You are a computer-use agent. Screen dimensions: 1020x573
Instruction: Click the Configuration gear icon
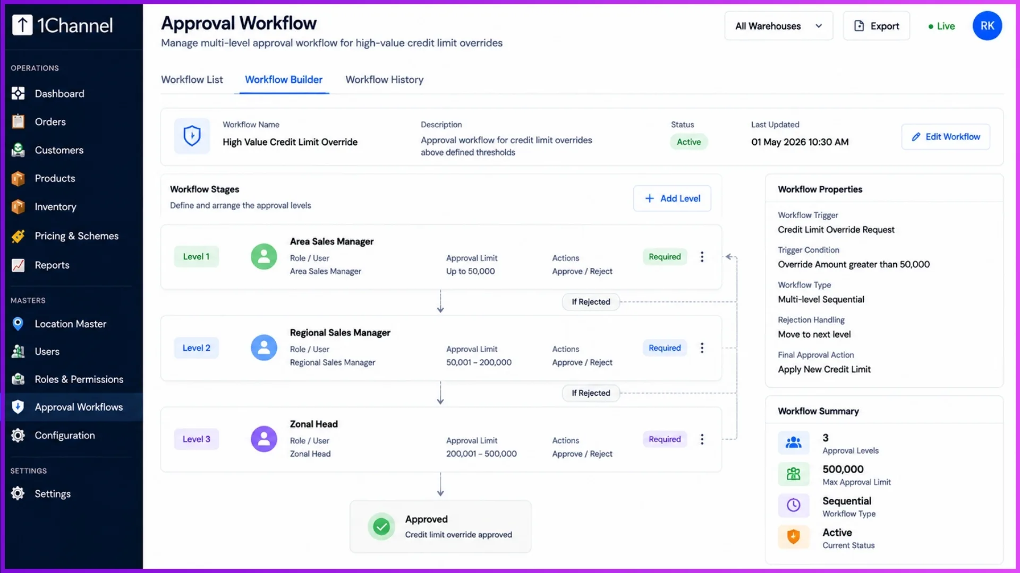pos(18,436)
